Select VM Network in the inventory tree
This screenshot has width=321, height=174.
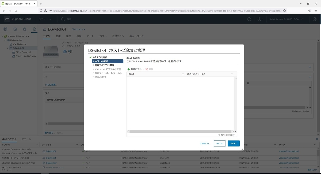tap(20, 44)
